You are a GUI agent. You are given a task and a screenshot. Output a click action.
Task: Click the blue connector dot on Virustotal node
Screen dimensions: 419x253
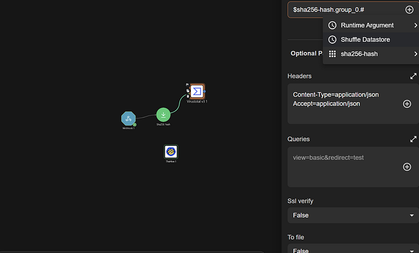pos(205,92)
